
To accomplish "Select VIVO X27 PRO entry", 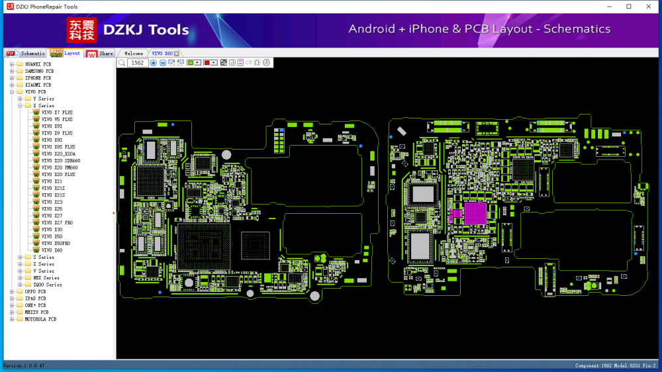I will coord(57,222).
